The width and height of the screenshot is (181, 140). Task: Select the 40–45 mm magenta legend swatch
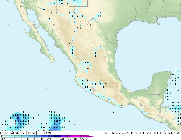pyautogui.click(x=77, y=136)
